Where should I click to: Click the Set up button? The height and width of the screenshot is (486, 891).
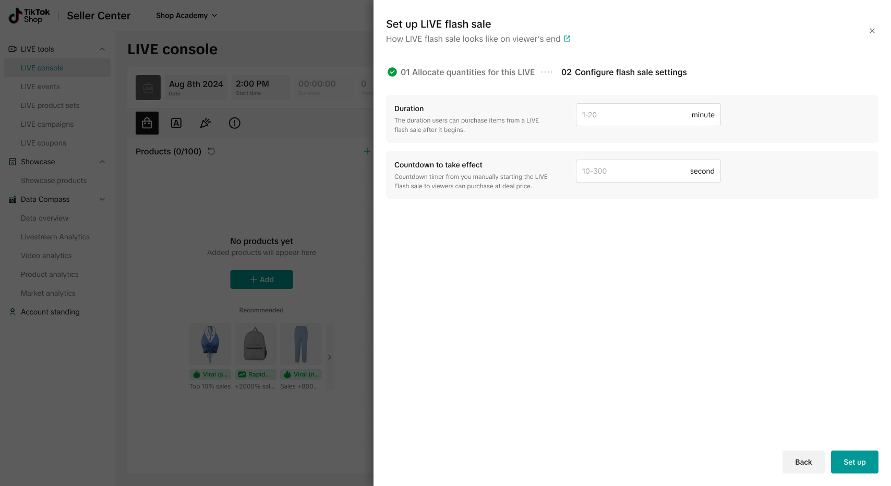[854, 462]
